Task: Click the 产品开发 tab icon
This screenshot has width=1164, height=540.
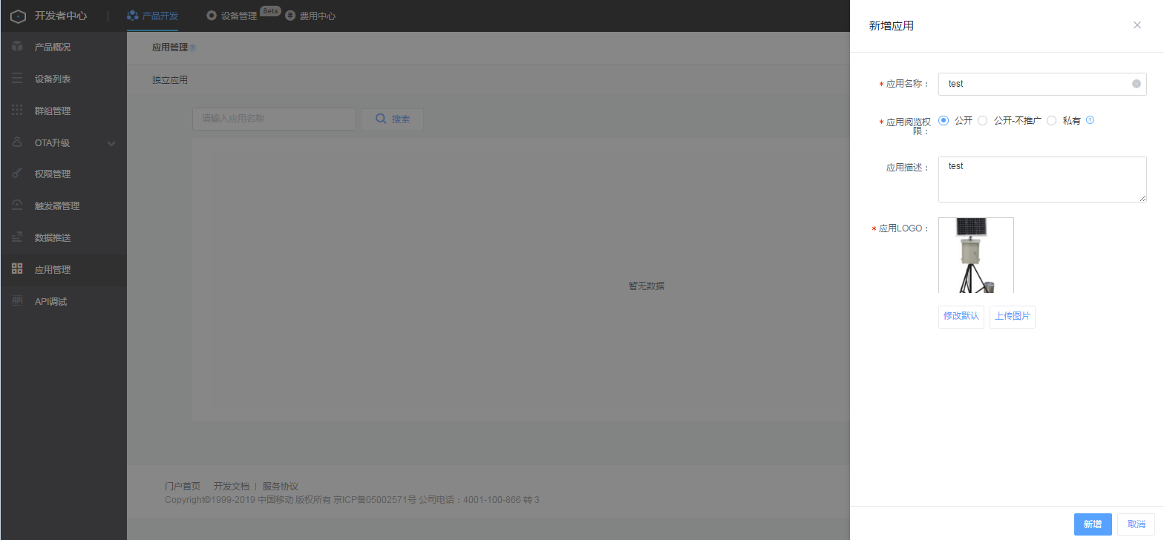Action: [133, 16]
